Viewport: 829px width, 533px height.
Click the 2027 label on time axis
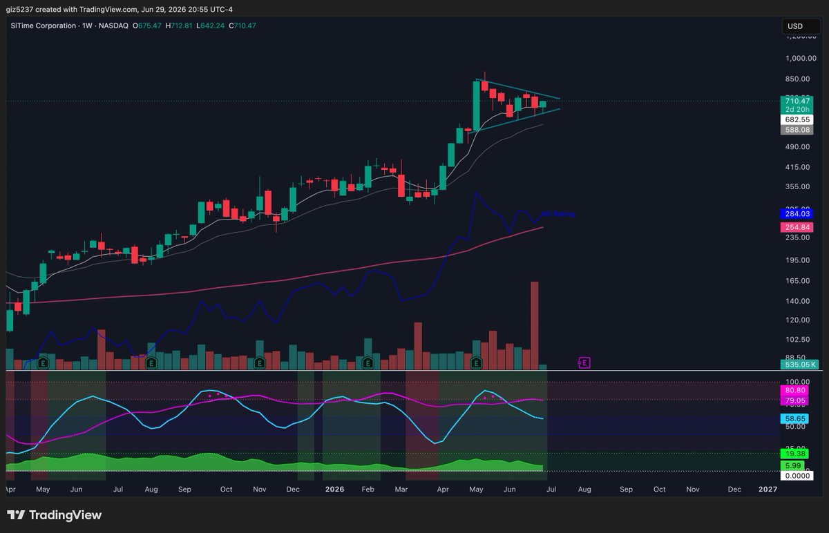768,489
